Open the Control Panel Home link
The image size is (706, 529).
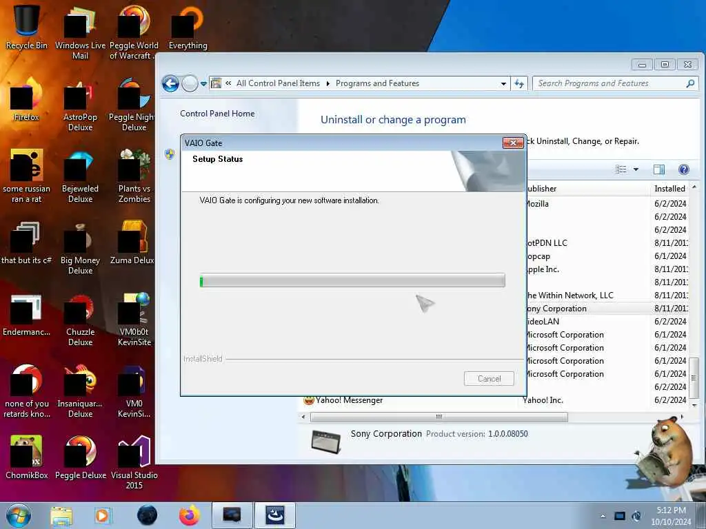coord(217,114)
